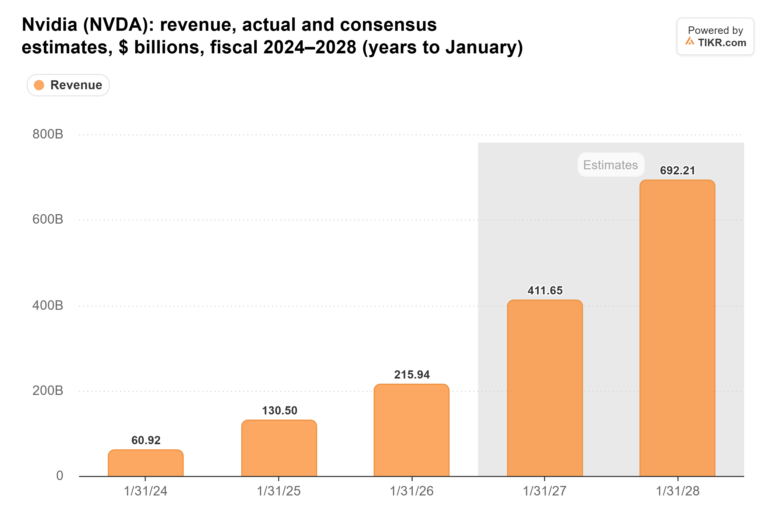Click the 1/31/28 date label
Viewport: 776px width, 517px height.
678,491
